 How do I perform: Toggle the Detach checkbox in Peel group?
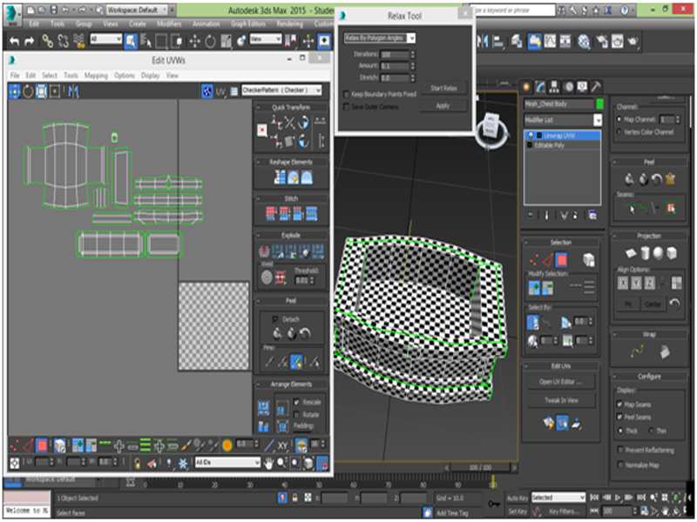275,319
